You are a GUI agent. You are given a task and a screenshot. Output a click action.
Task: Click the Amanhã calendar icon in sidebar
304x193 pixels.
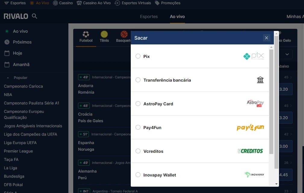[x=7, y=65]
